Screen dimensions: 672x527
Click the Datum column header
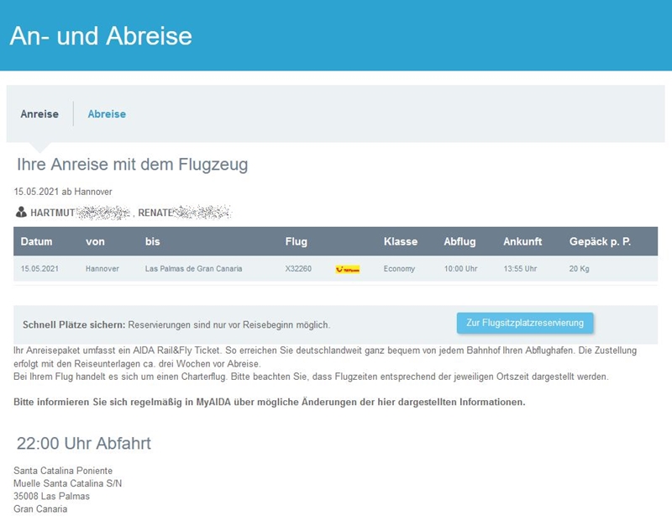pyautogui.click(x=36, y=242)
